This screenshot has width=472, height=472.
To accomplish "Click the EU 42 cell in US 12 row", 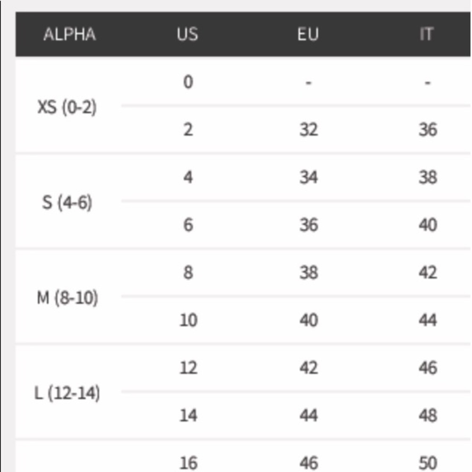I will [308, 368].
